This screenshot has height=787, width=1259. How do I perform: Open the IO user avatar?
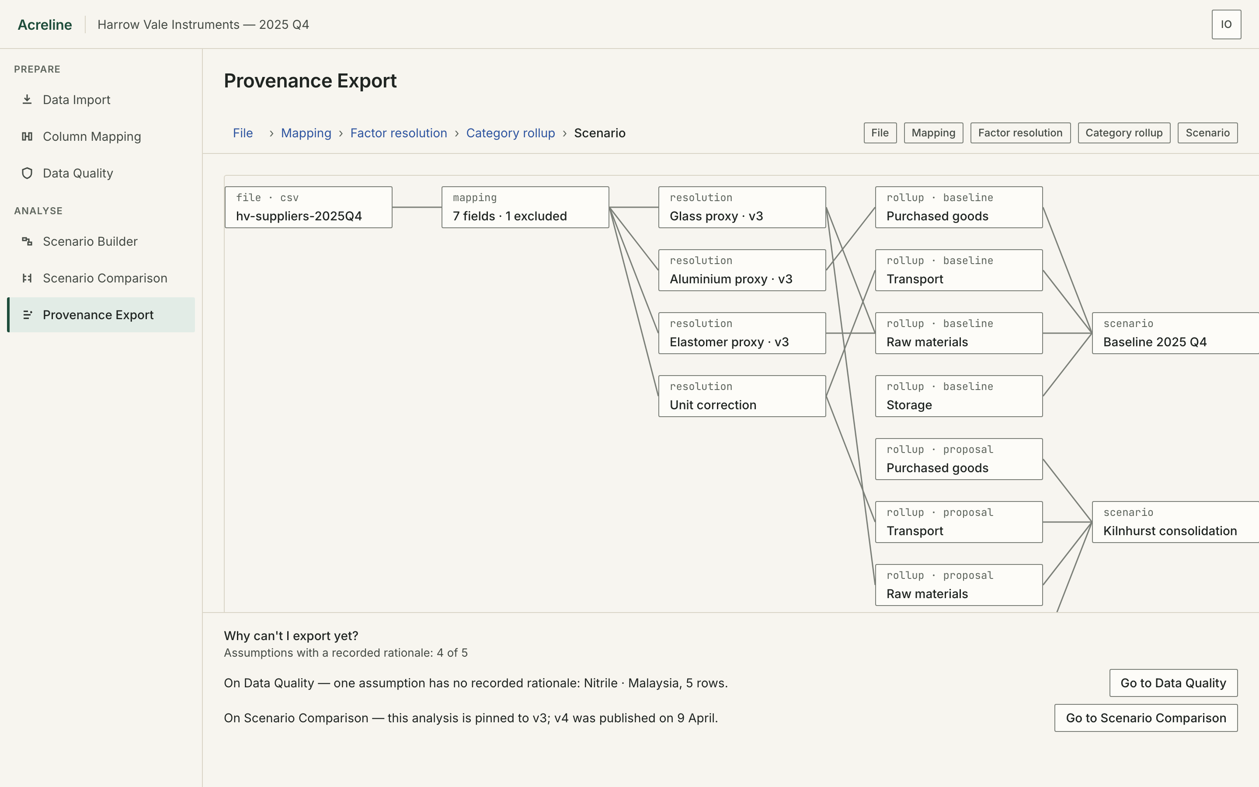click(1226, 24)
